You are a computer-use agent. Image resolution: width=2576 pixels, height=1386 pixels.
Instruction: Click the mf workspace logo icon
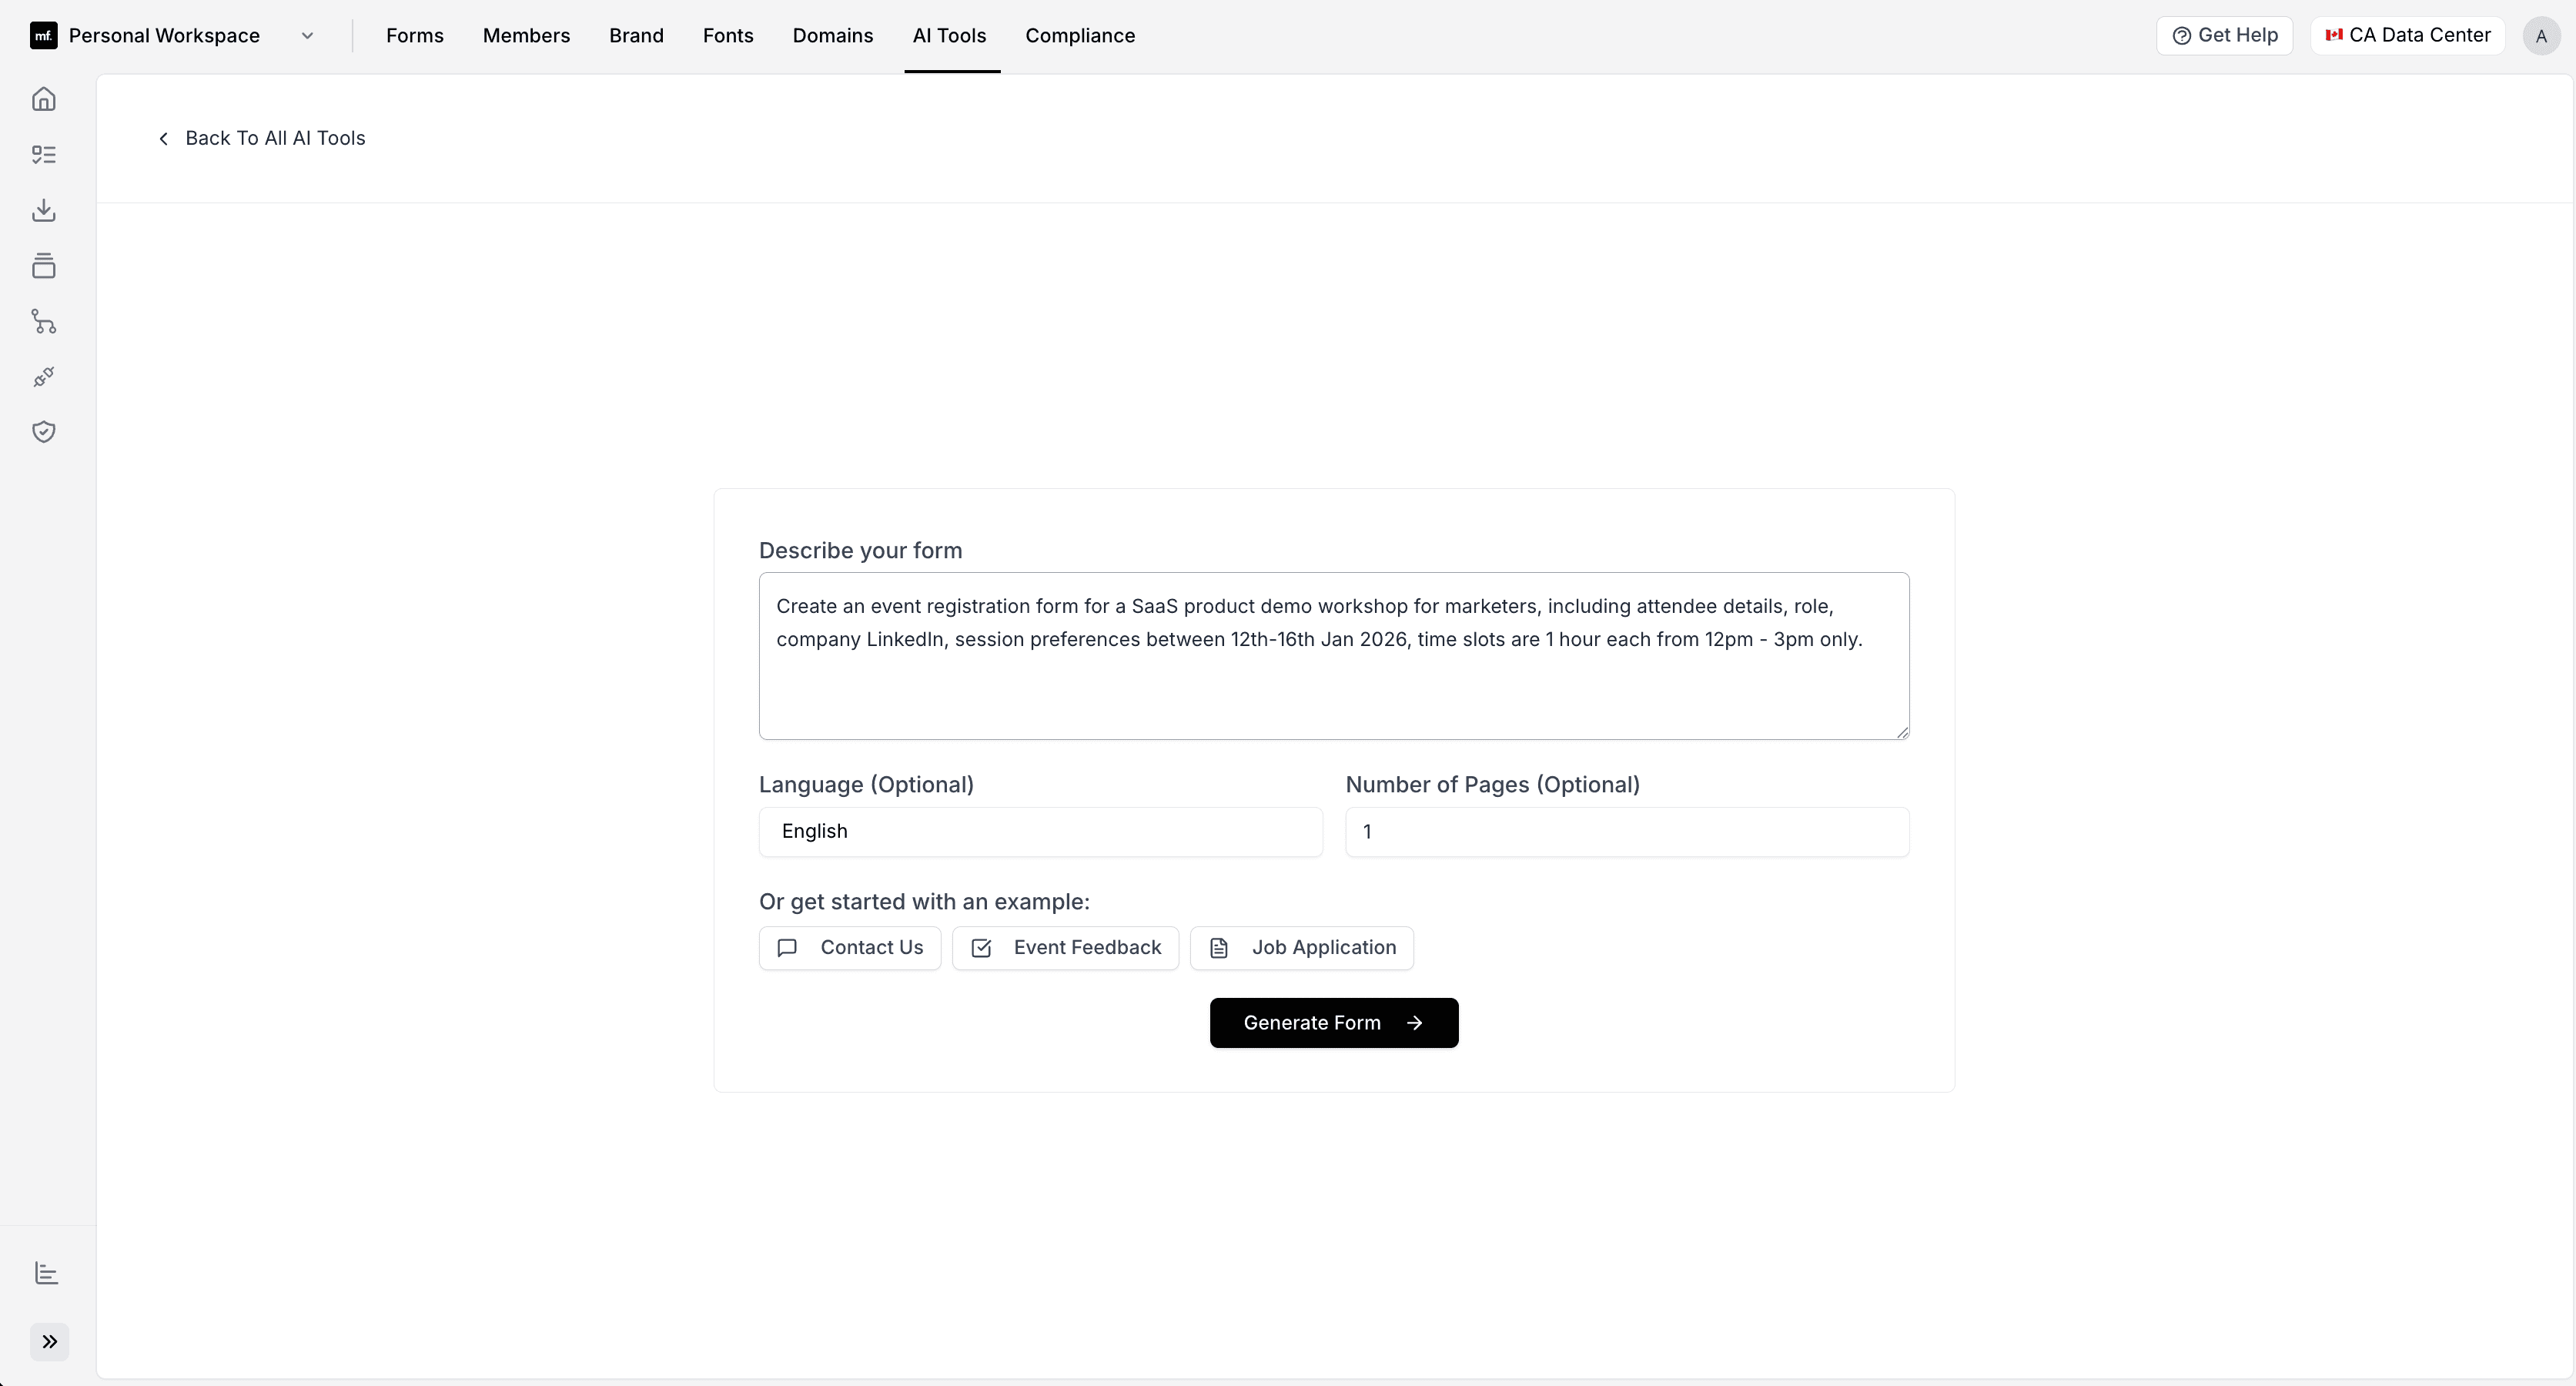42,35
